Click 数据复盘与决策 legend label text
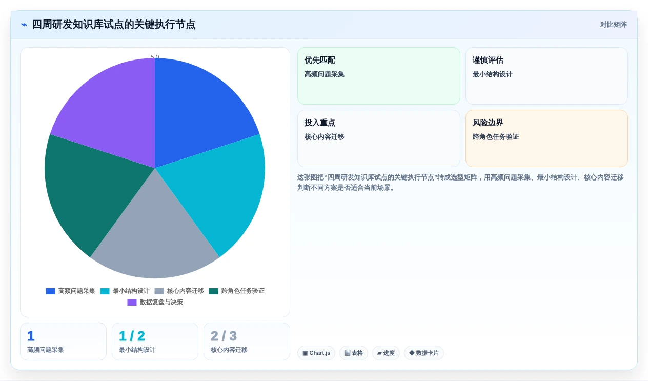Image resolution: width=648 pixels, height=381 pixels. click(x=161, y=303)
